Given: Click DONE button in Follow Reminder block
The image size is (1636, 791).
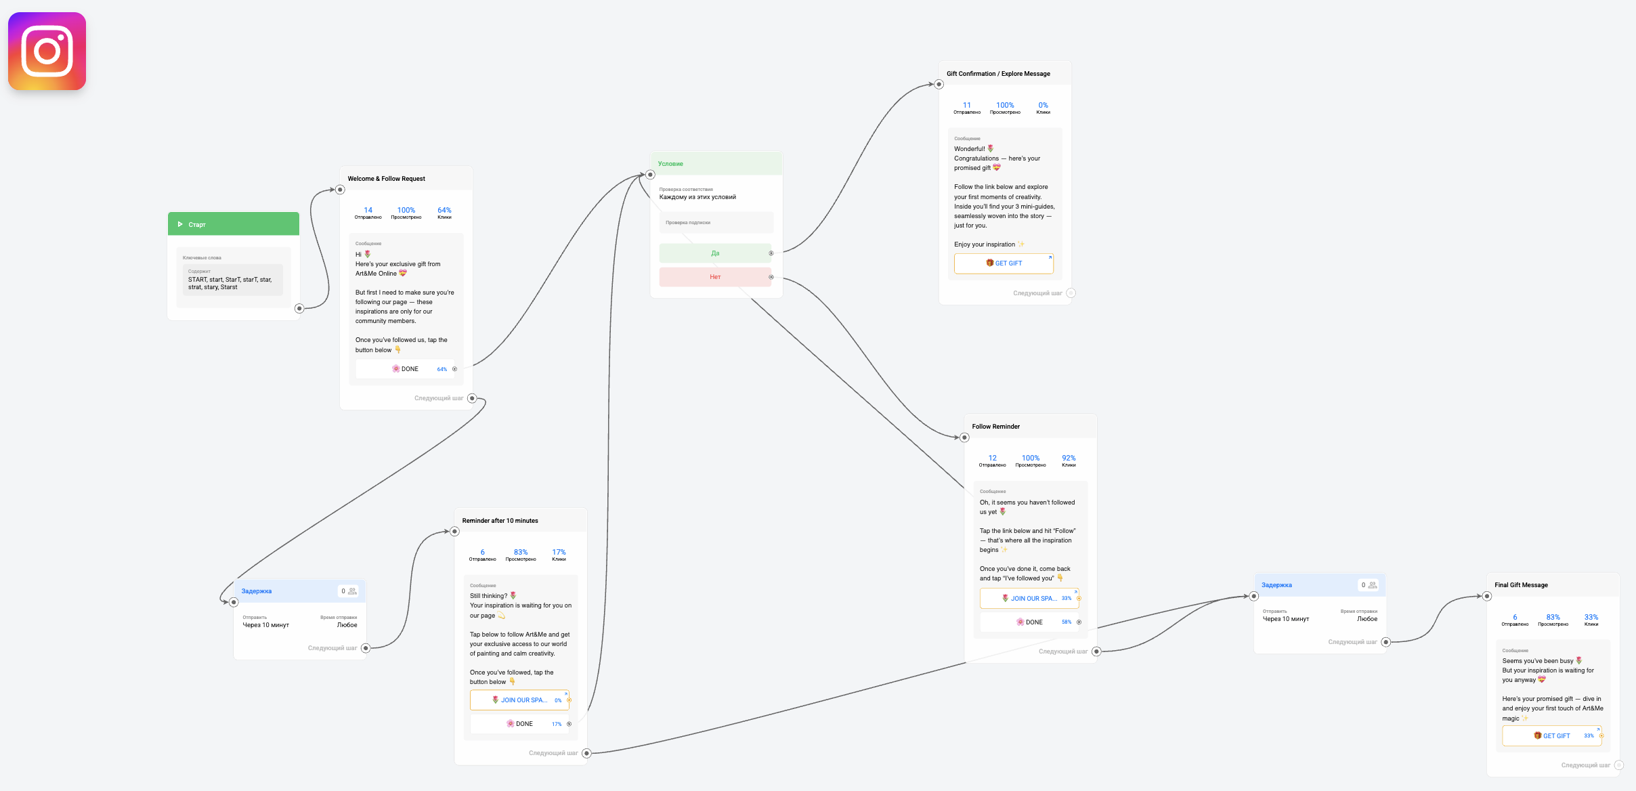Looking at the screenshot, I should point(1029,622).
